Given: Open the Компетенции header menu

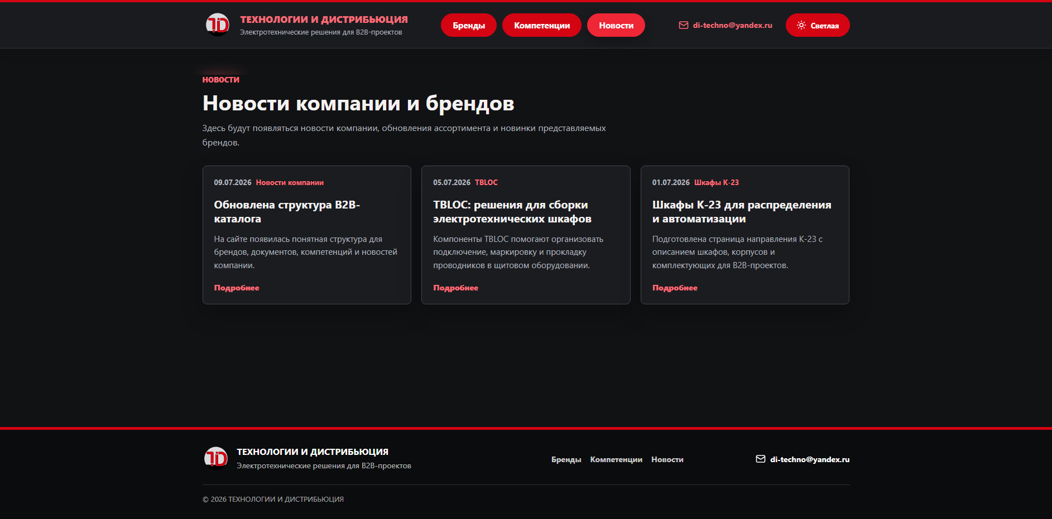Looking at the screenshot, I should (x=542, y=25).
